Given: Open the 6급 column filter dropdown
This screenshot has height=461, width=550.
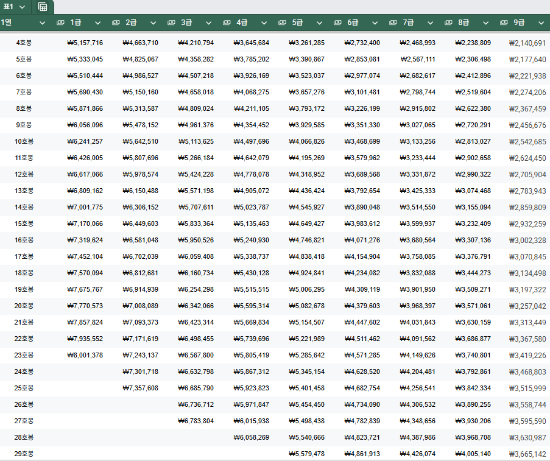Looking at the screenshot, I should click(x=375, y=23).
